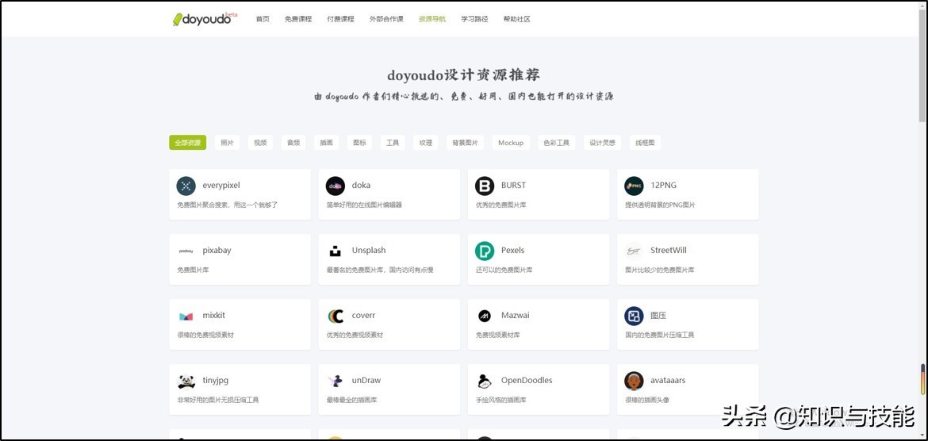The image size is (928, 441).
Task: Open 外部合作课 menu item
Action: [386, 19]
